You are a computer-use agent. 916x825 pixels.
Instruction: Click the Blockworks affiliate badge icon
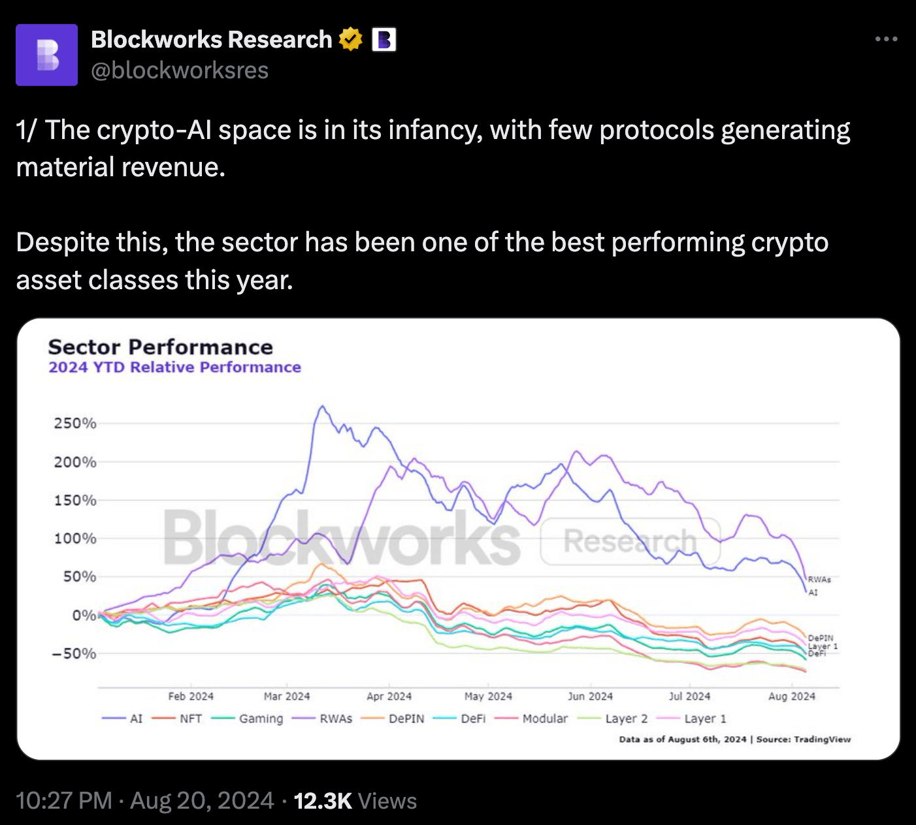click(x=384, y=40)
